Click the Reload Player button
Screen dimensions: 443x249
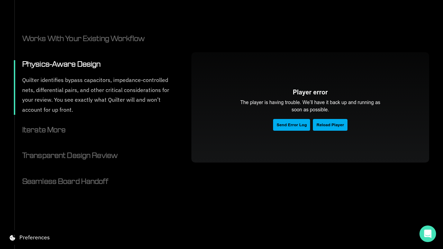(x=330, y=125)
